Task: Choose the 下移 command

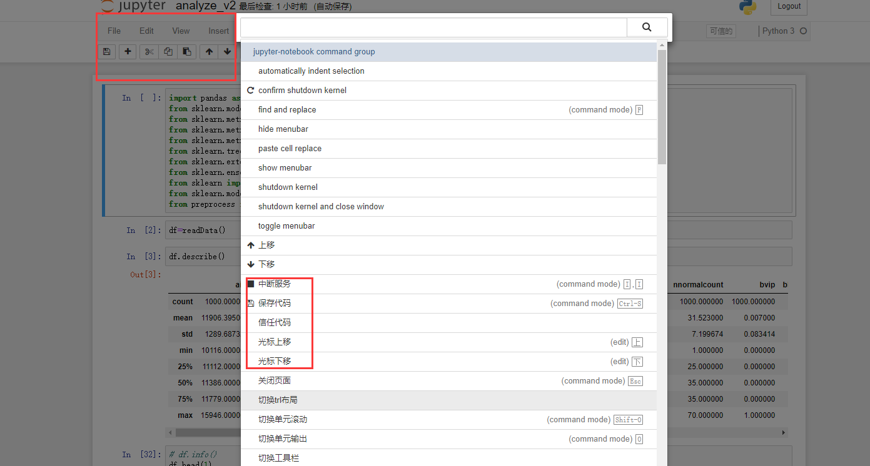Action: point(449,265)
